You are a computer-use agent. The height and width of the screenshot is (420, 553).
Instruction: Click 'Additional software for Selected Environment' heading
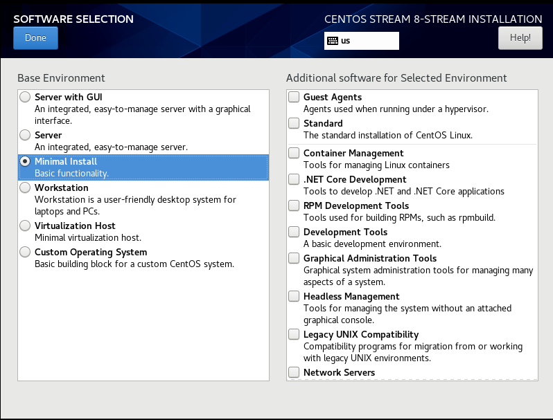[396, 77]
